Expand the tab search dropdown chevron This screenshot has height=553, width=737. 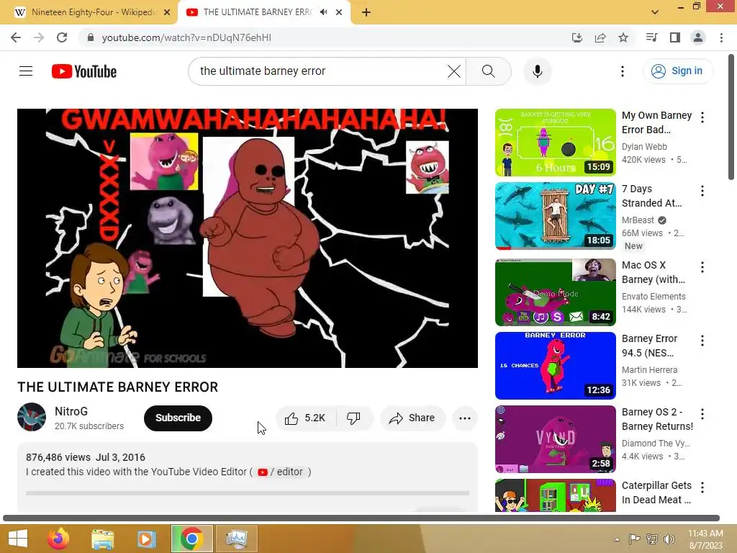coord(655,12)
